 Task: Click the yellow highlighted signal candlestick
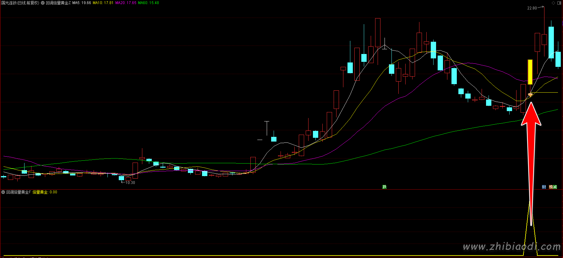(x=530, y=72)
